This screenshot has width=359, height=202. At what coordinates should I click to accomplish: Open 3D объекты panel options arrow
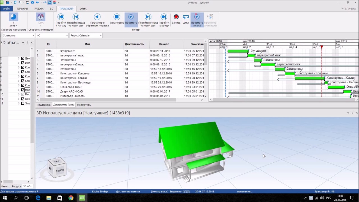click(23, 43)
